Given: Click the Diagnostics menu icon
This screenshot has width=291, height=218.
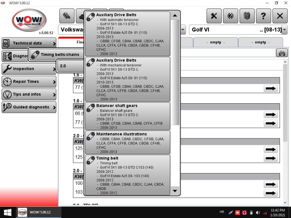Looking at the screenshot, I should (x=7, y=56).
